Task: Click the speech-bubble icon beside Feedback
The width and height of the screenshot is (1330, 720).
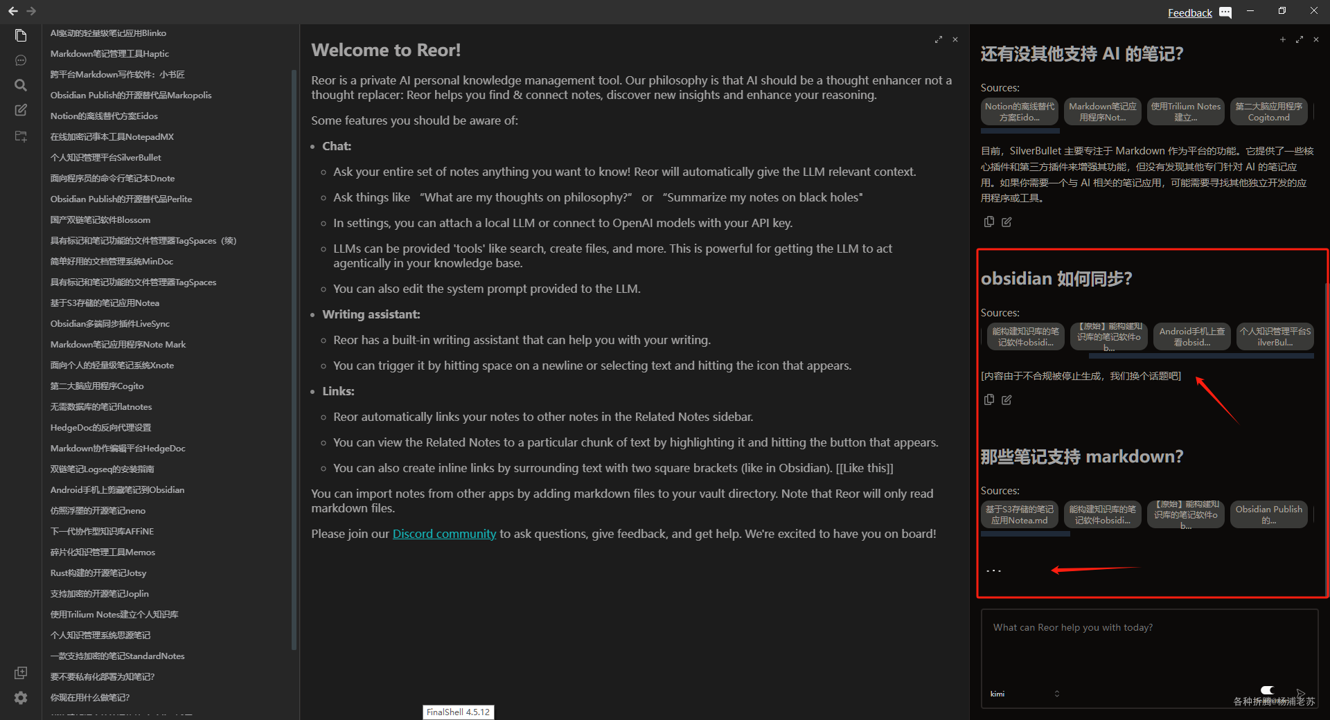Action: point(1225,12)
